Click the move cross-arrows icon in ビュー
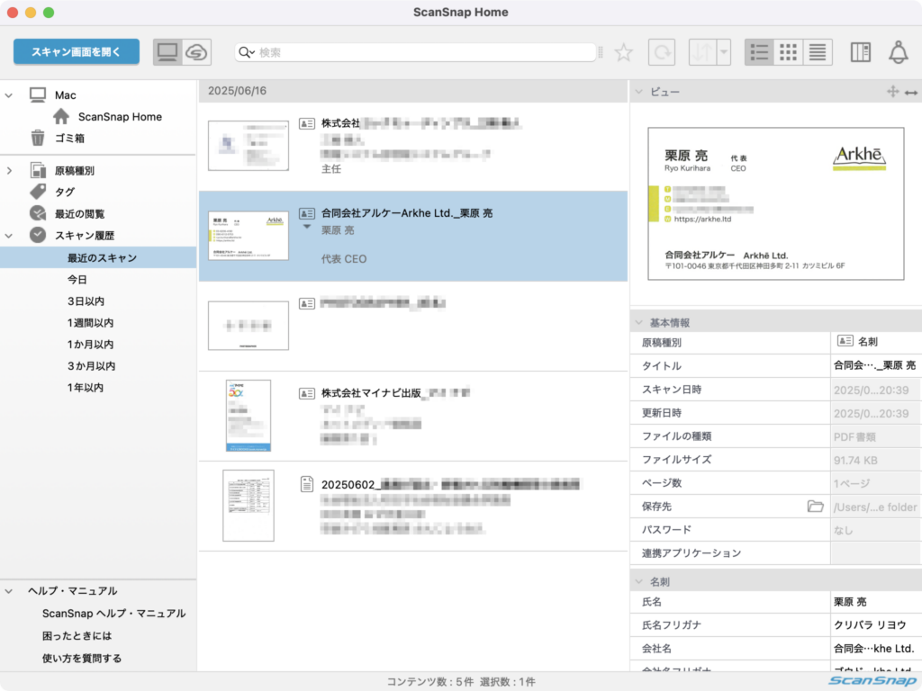This screenshot has height=691, width=922. (892, 91)
